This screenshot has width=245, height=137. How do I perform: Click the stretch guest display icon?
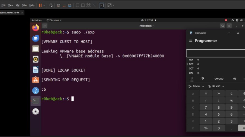tap(109, 5)
